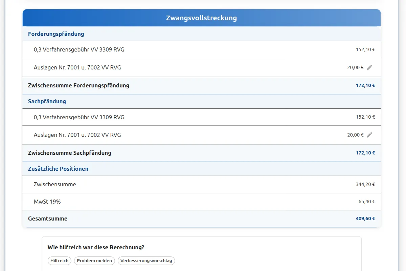406x271 pixels.
Task: Edit the Auslagen amount under Forderungspfändung
Action: point(369,67)
